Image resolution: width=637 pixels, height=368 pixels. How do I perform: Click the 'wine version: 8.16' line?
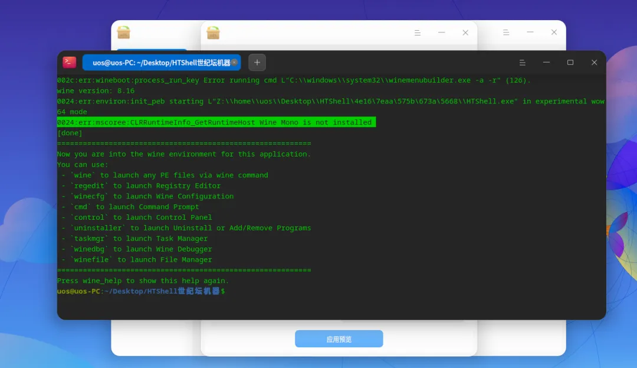point(96,91)
